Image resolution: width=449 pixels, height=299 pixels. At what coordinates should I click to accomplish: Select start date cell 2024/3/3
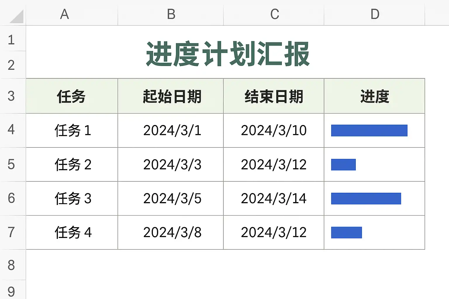point(172,165)
